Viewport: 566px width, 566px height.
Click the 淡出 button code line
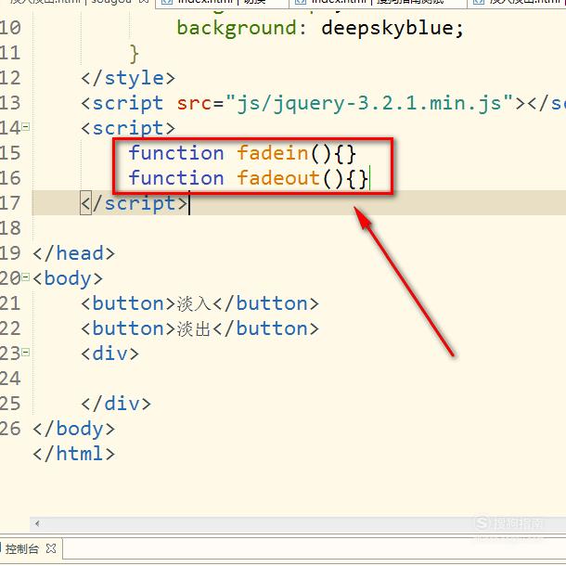pyautogui.click(x=199, y=328)
